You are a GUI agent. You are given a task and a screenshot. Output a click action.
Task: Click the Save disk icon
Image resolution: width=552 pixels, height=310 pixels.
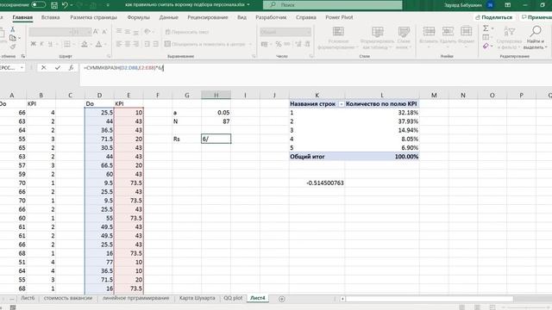coord(54,5)
